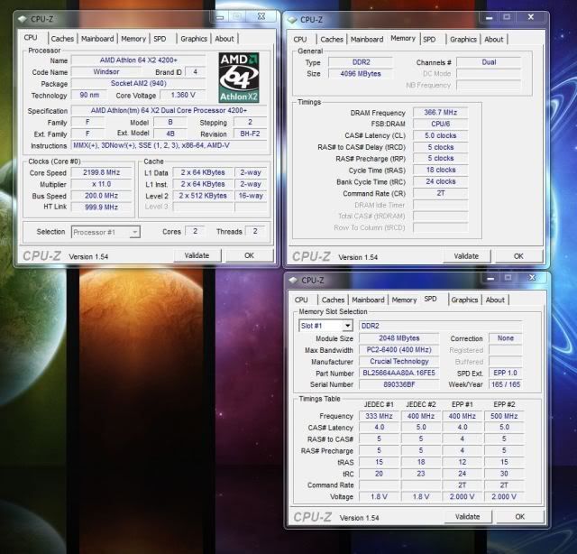The image size is (577, 554).
Task: Open the Caches tab in the Memory window
Action: click(x=332, y=40)
